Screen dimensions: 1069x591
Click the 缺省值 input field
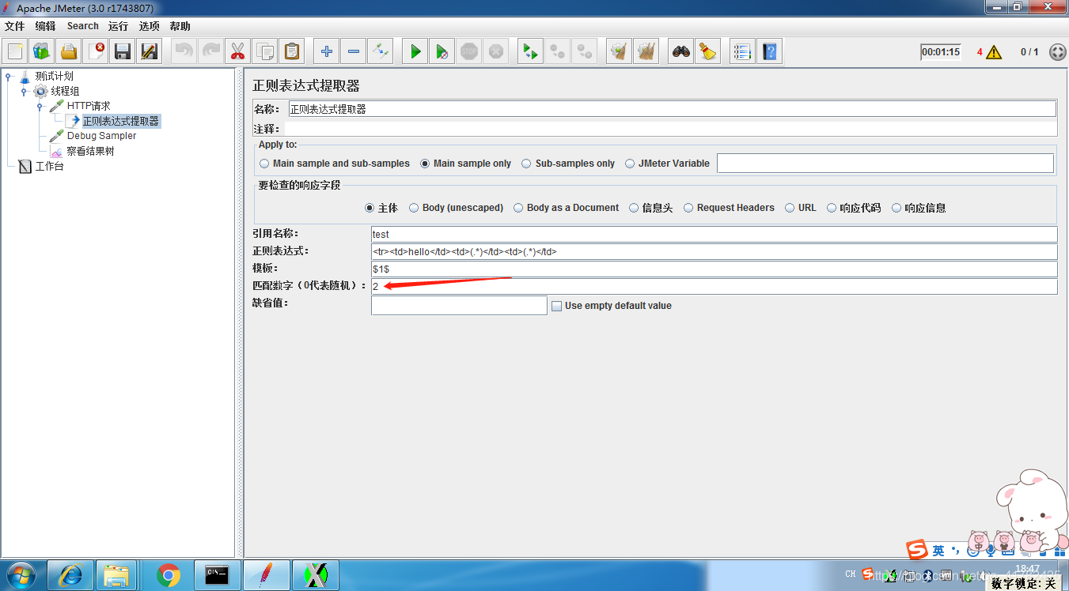(459, 305)
